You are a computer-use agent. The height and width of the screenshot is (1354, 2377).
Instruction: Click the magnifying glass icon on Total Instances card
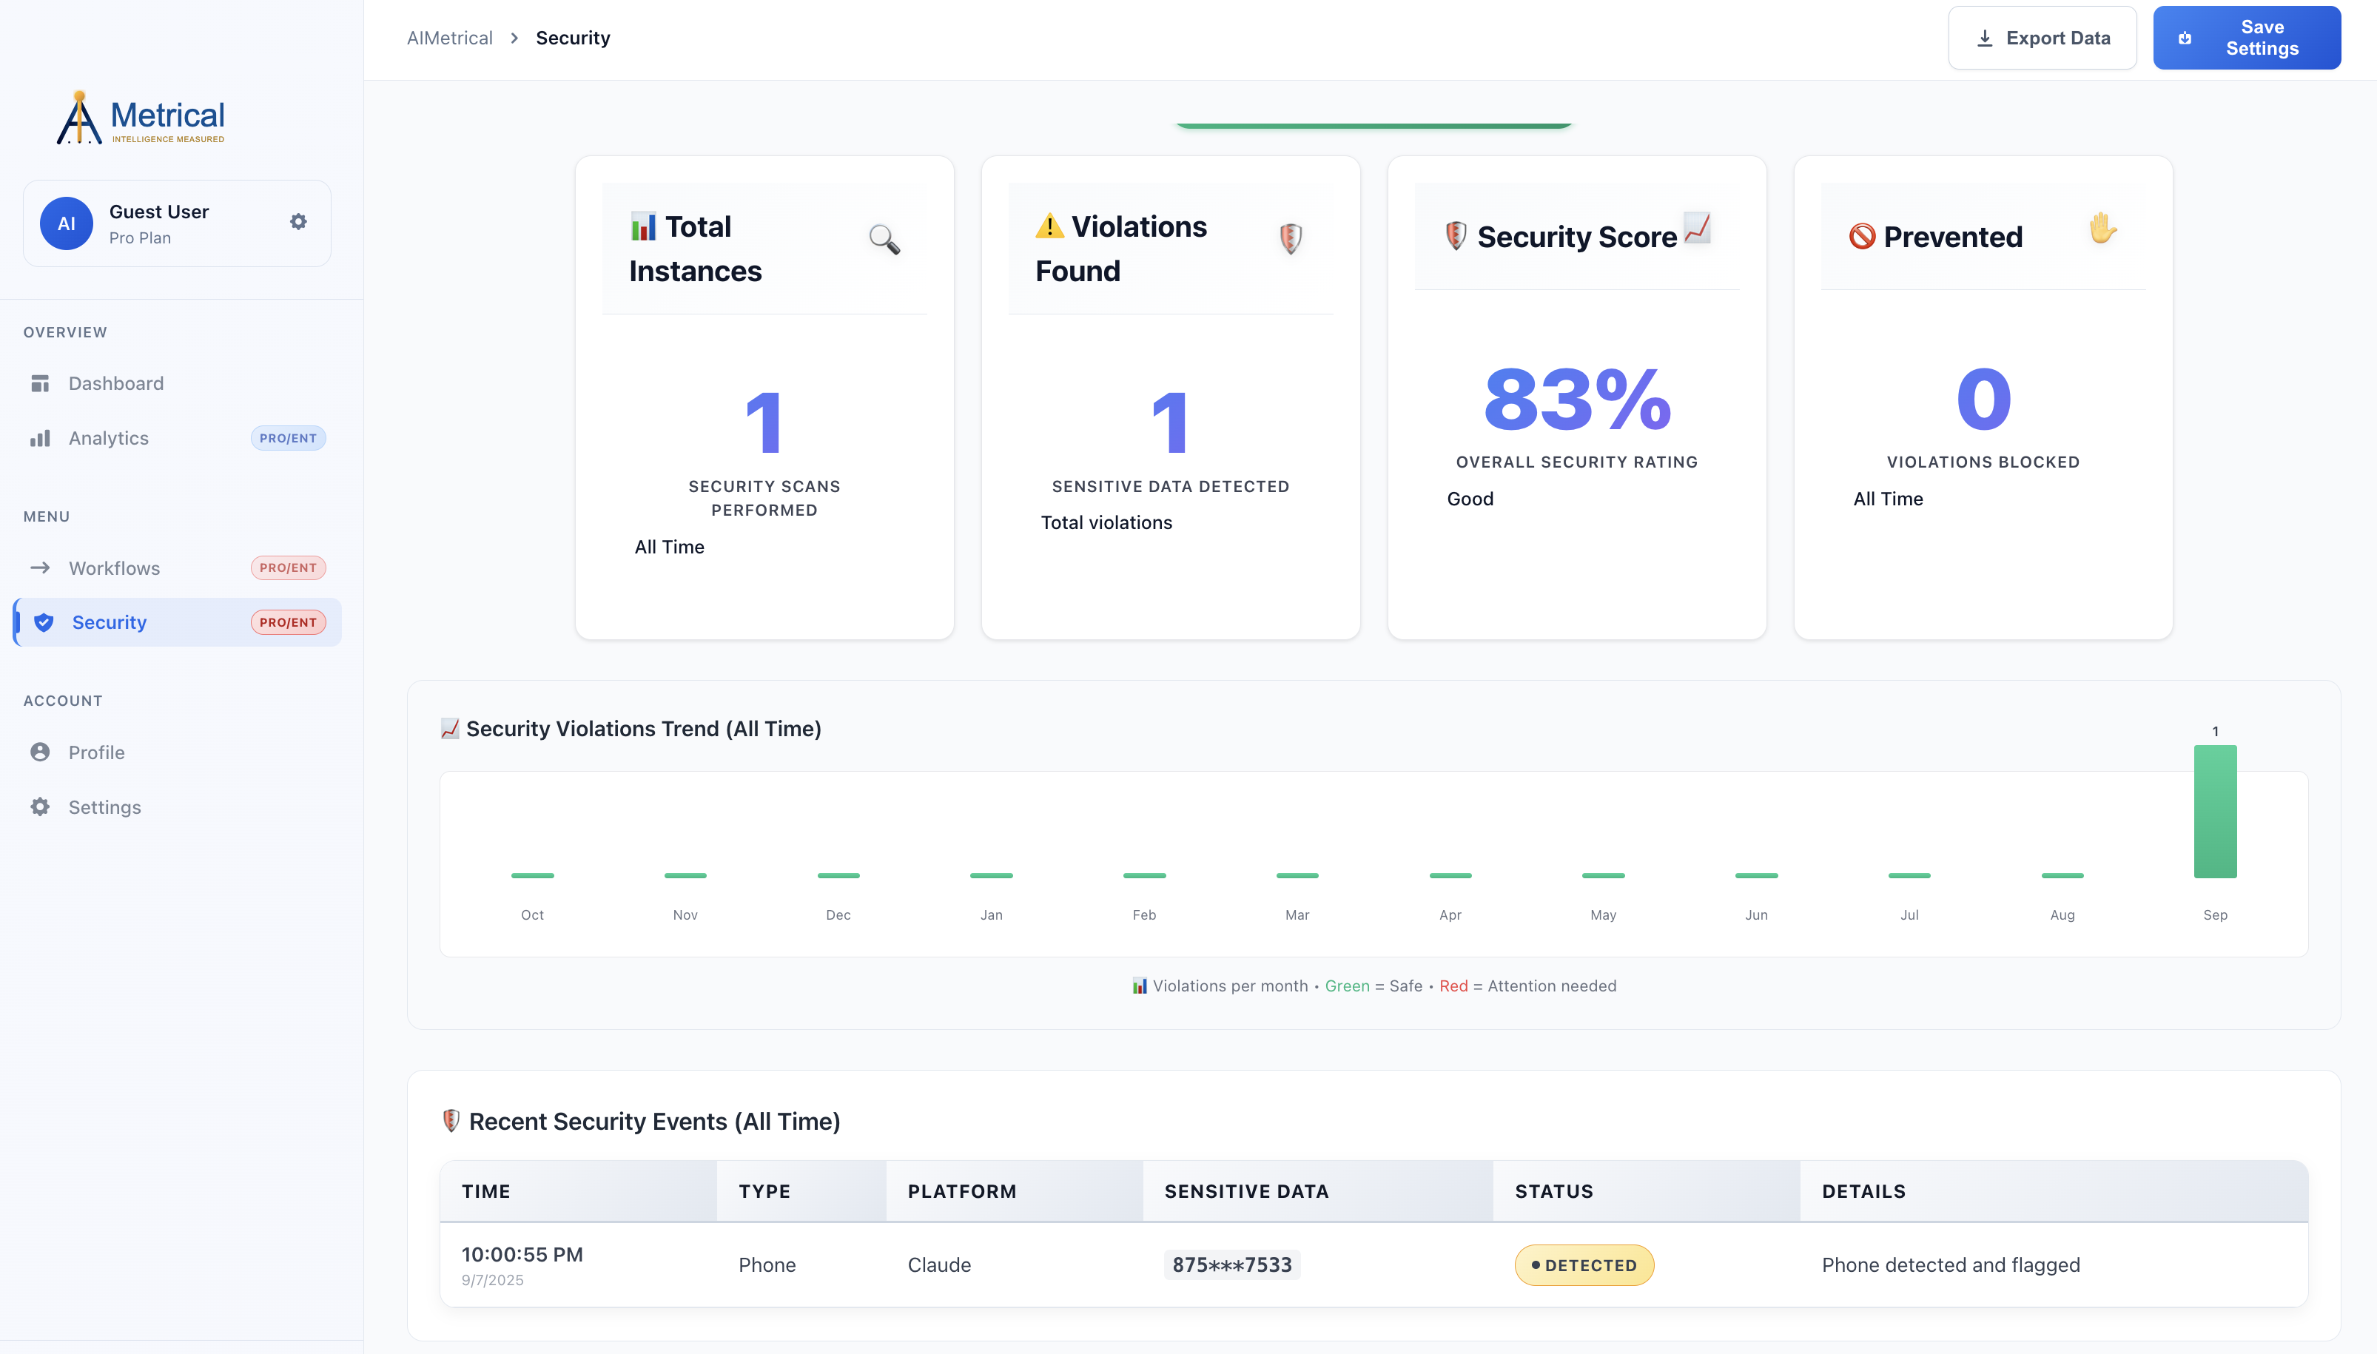tap(884, 239)
